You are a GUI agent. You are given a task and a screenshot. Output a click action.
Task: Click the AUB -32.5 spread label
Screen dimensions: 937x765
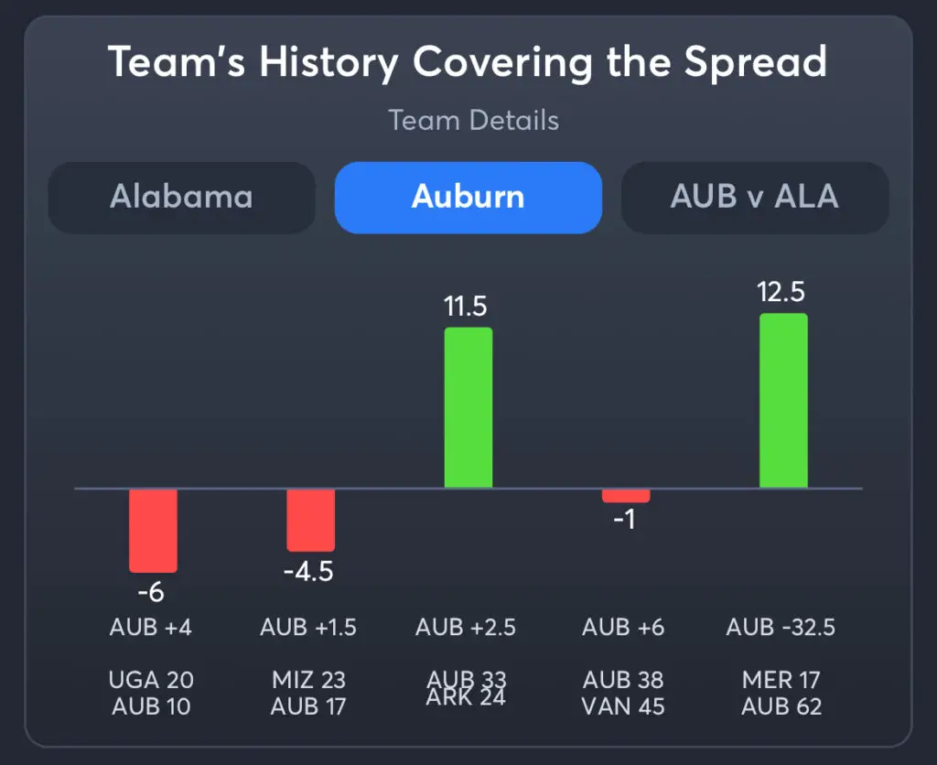click(x=781, y=628)
